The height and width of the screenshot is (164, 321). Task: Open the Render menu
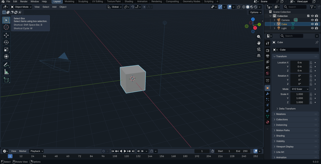click(x=24, y=2)
